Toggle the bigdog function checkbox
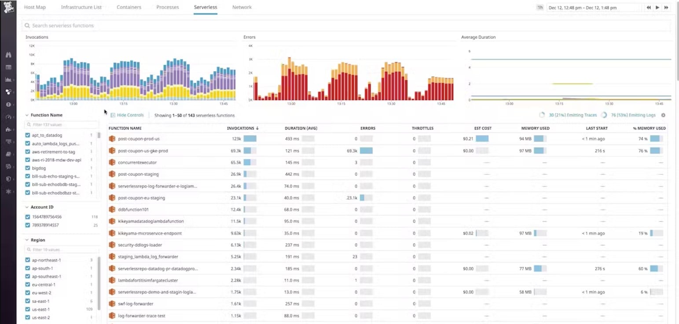The image size is (679, 324). click(28, 168)
